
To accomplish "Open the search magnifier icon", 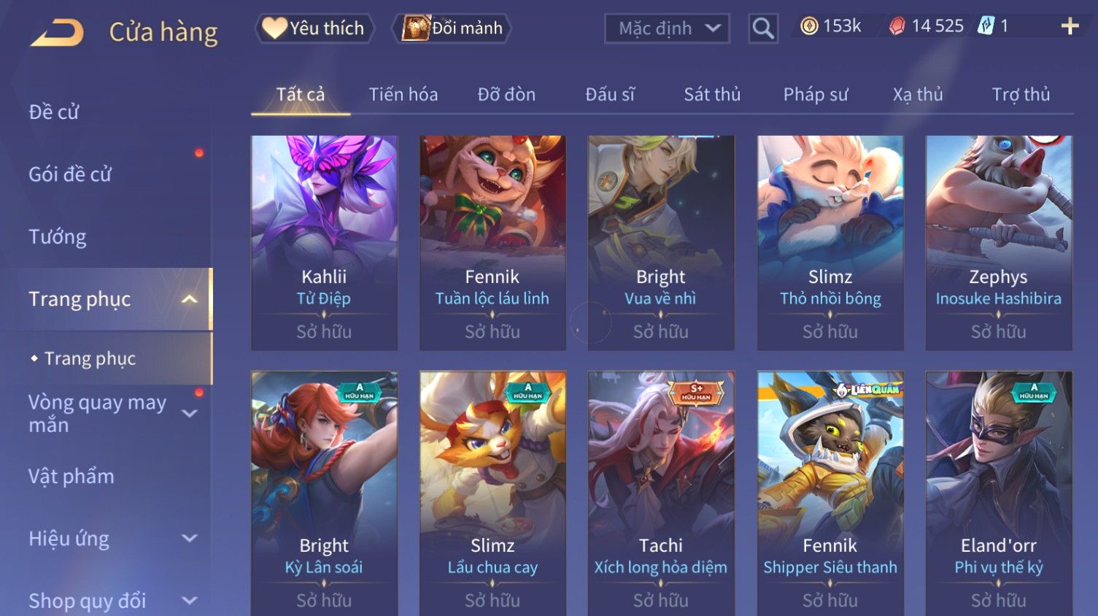I will tap(763, 28).
